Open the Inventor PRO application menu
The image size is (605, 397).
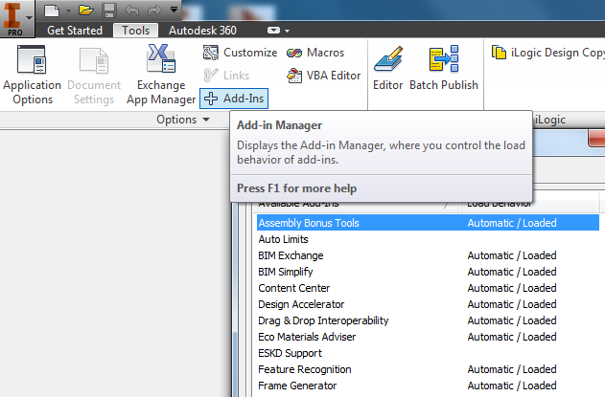[x=17, y=18]
